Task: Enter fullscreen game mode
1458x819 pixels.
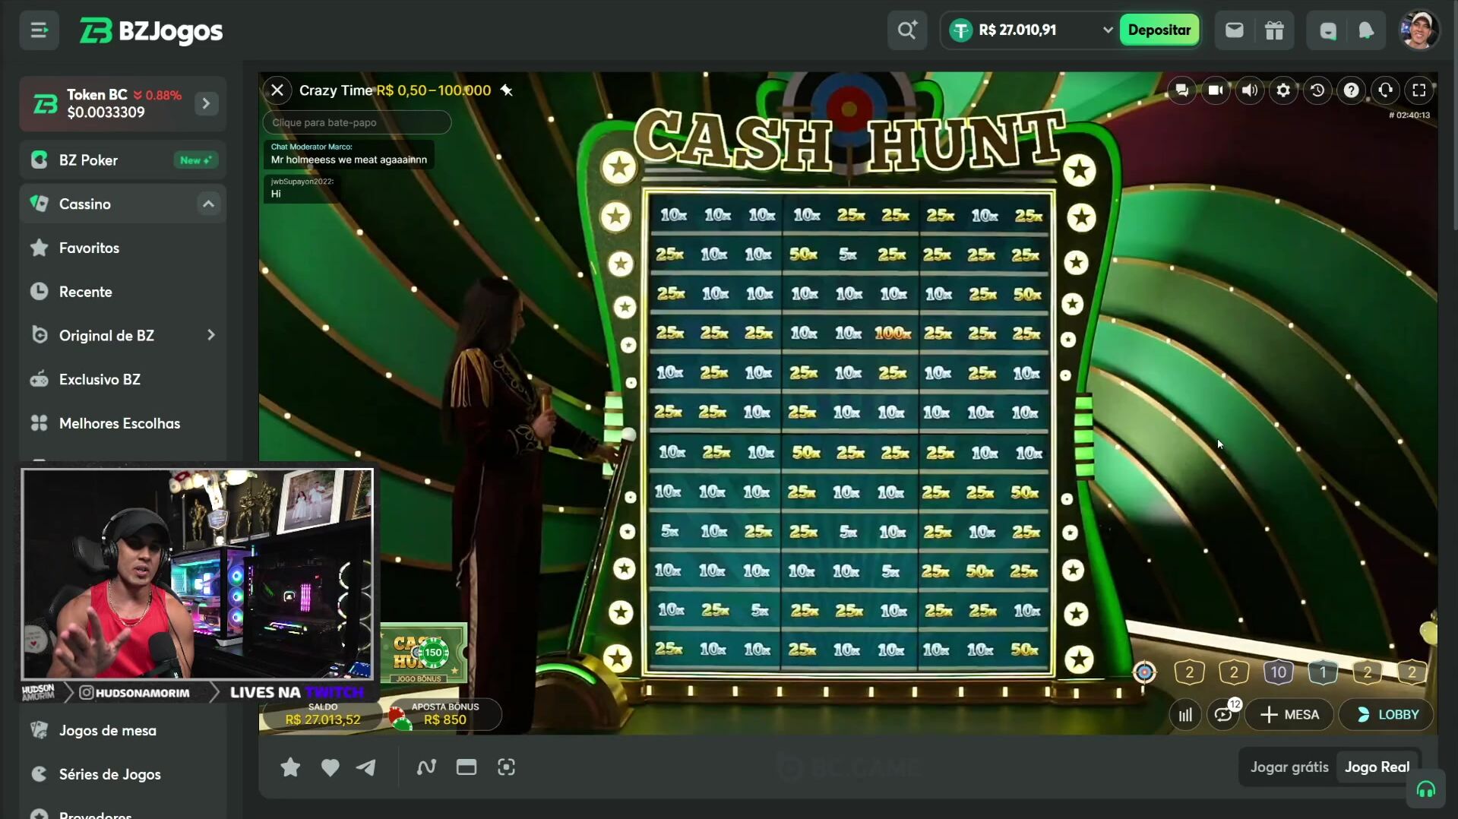Action: (1418, 90)
